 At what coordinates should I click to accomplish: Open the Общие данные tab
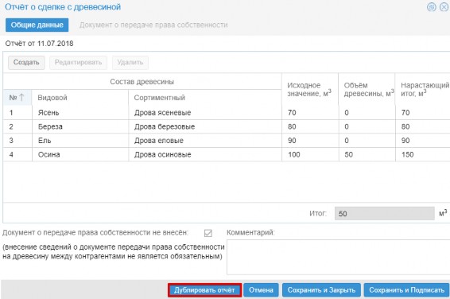(37, 25)
